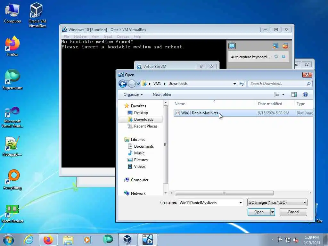The height and width of the screenshot is (246, 328).
Task: Open the Mem Reduct desktop shortcut
Action: pyautogui.click(x=12, y=214)
